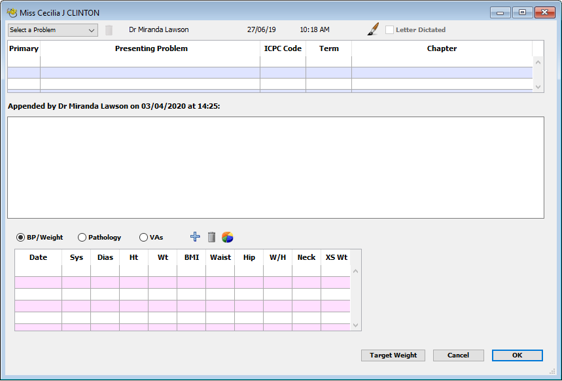Click the patient icon in the title bar
562x381 pixels.
[x=10, y=12]
